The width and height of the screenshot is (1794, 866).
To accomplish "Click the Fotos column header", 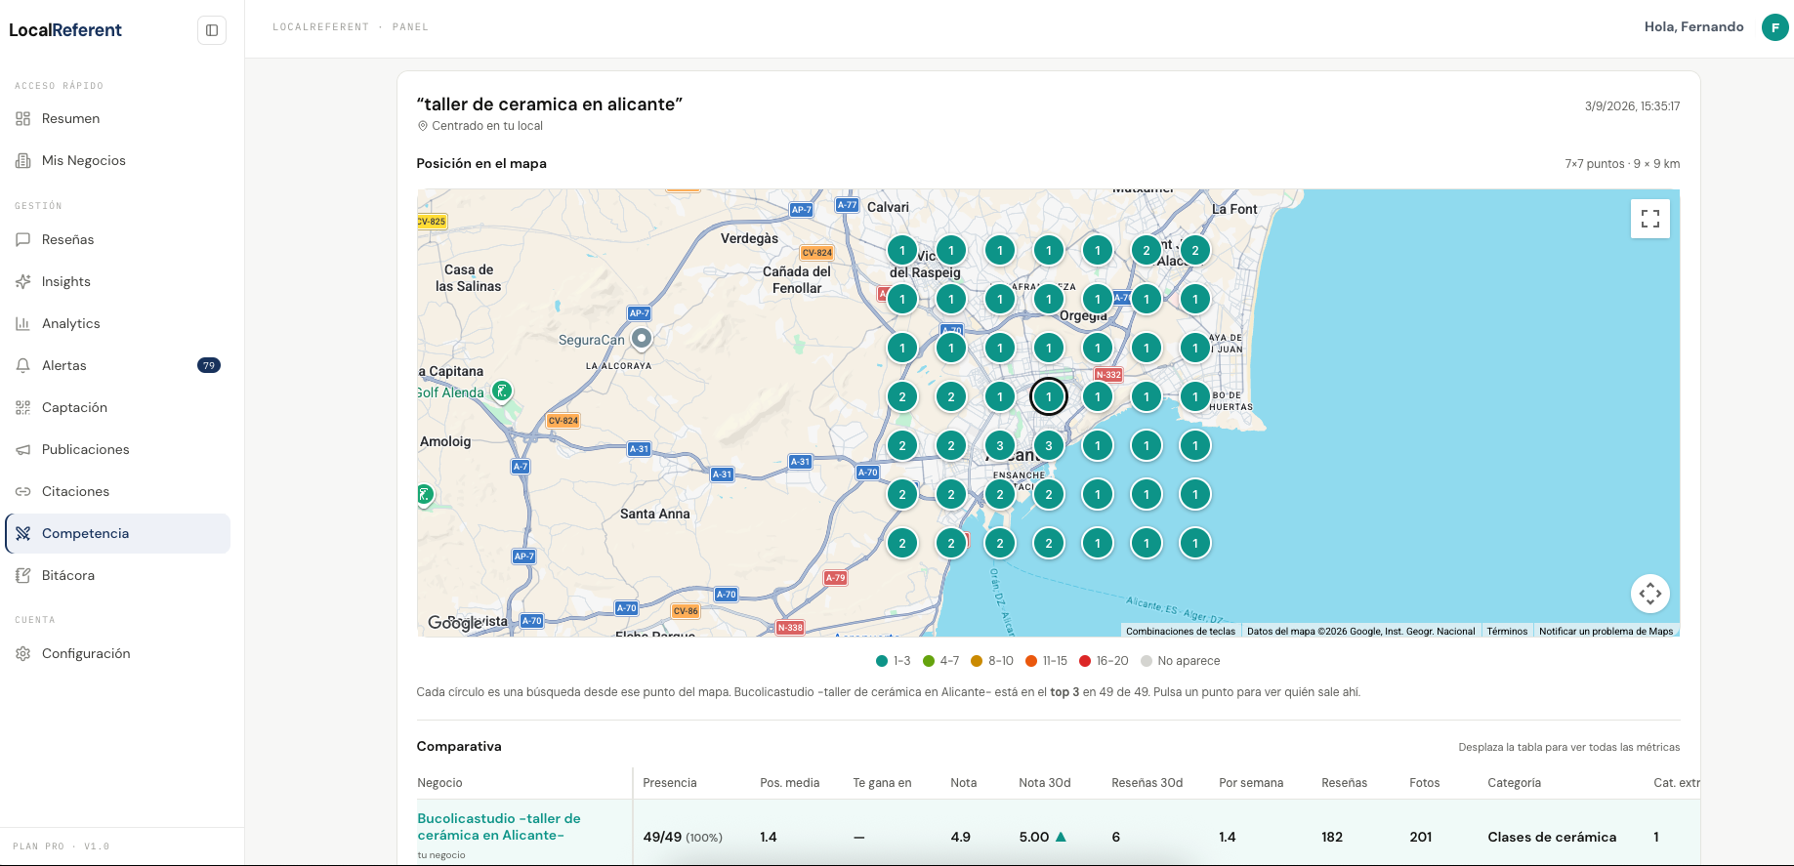I will click(x=1425, y=783).
